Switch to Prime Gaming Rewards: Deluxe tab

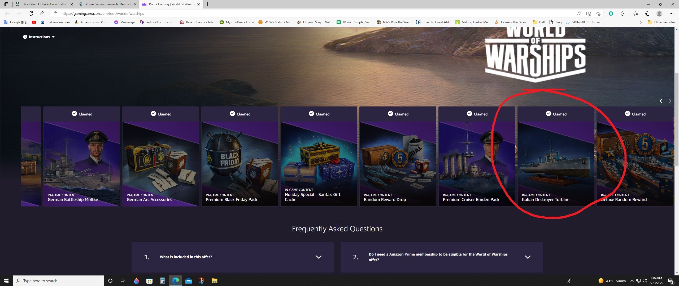click(x=108, y=4)
